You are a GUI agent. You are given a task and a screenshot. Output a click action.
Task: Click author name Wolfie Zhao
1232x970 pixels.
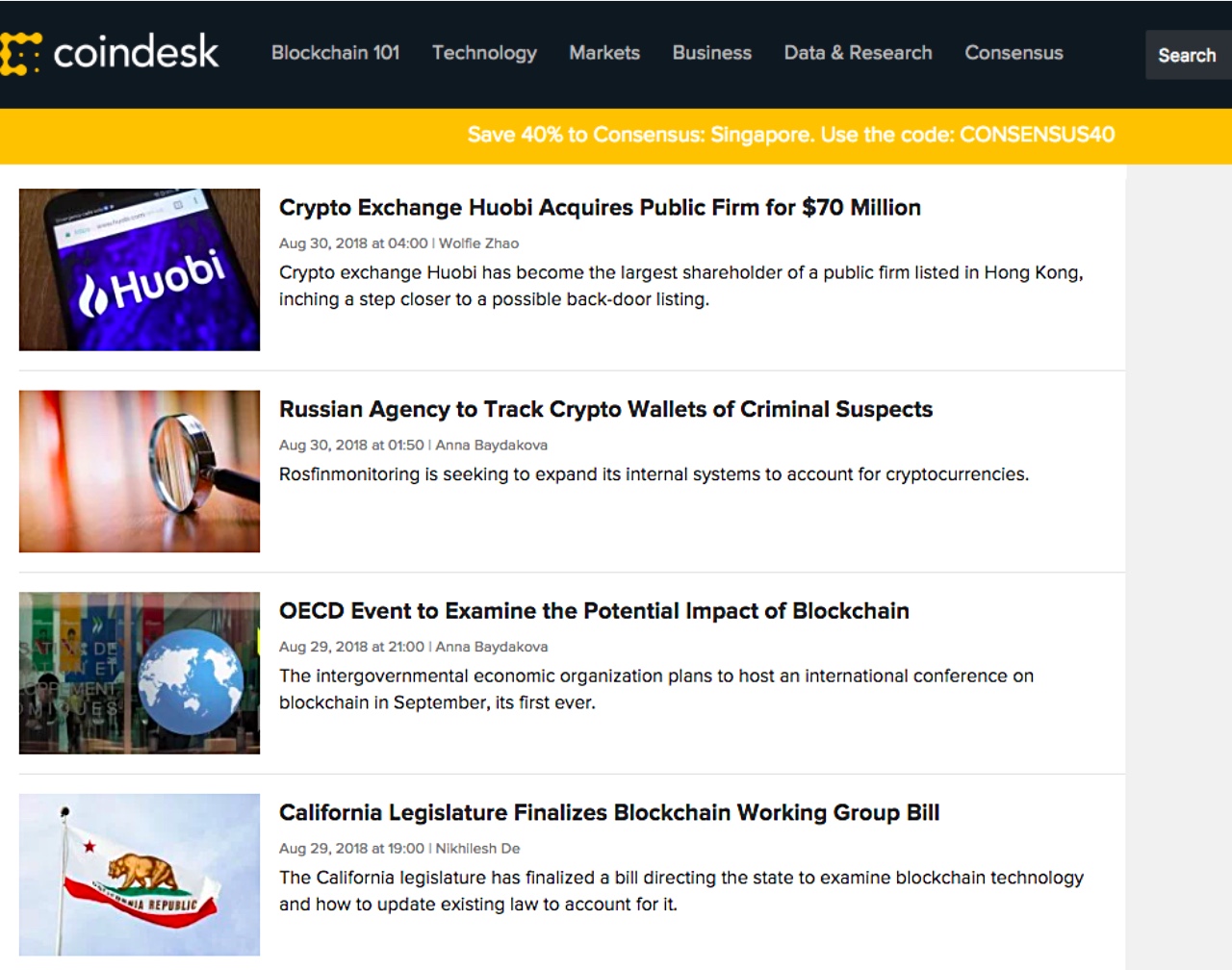click(478, 243)
